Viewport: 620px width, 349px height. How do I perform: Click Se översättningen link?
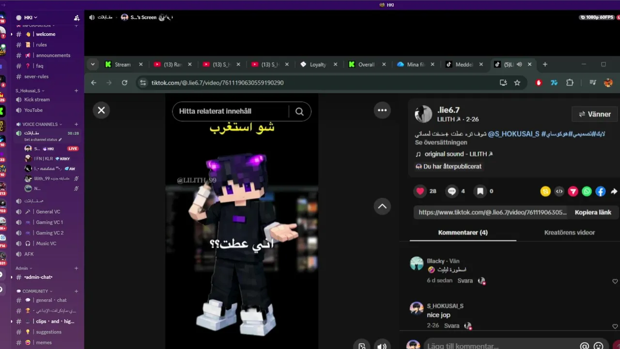[441, 143]
